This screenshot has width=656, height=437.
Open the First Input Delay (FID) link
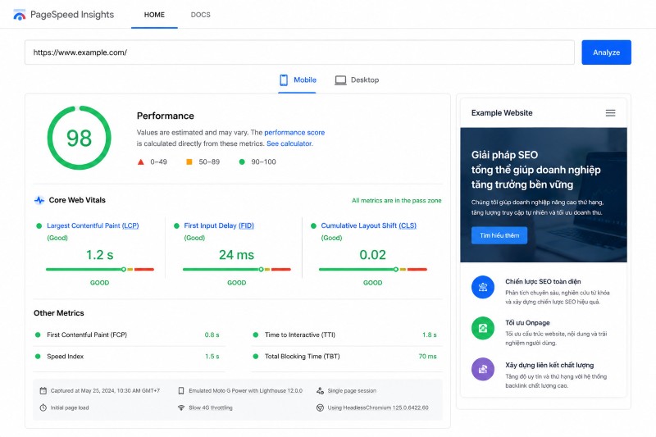(219, 225)
